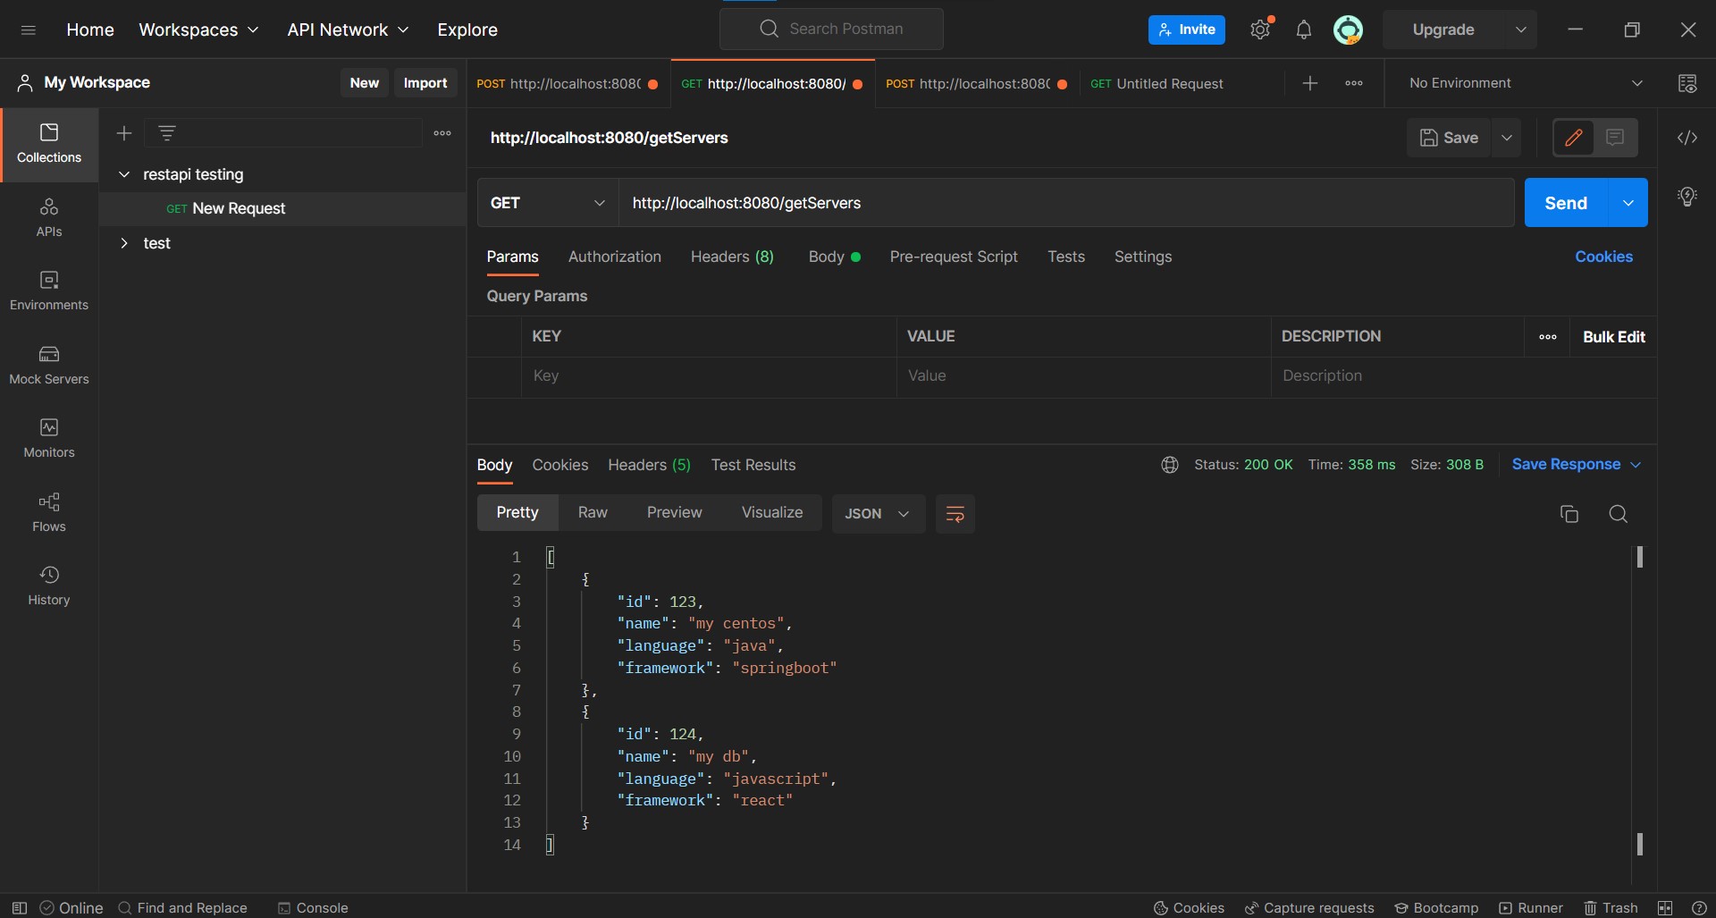Click the Invite button

1187,29
